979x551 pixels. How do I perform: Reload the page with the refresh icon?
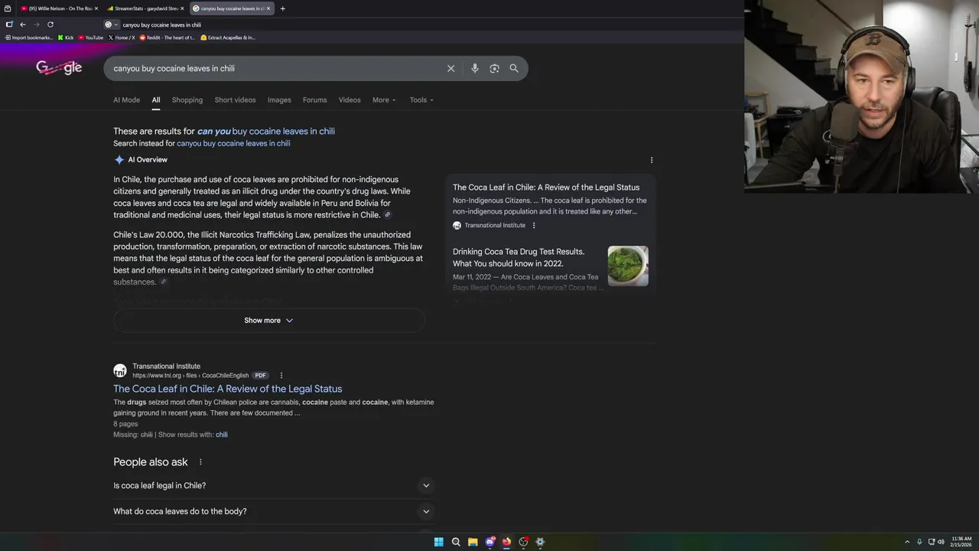tap(50, 24)
